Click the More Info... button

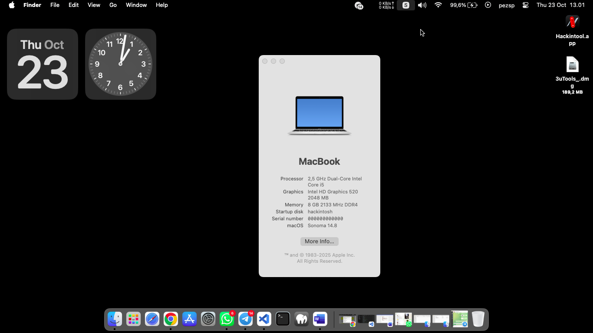coord(319,241)
